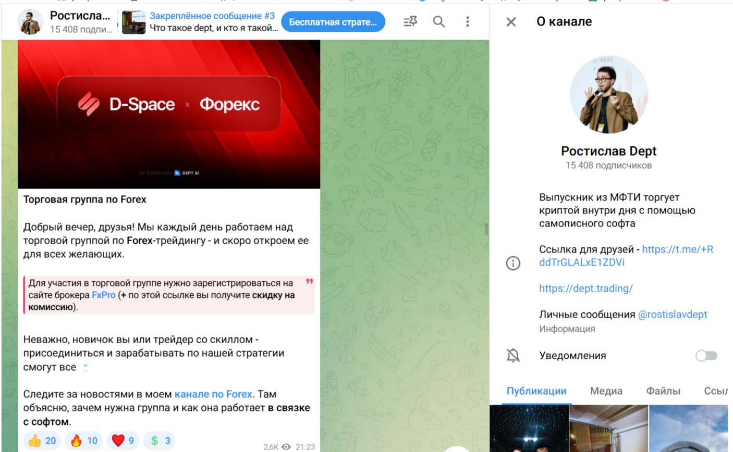This screenshot has width=733, height=452.
Task: Open the @rostislavdept personal messages link
Action: [x=673, y=315]
